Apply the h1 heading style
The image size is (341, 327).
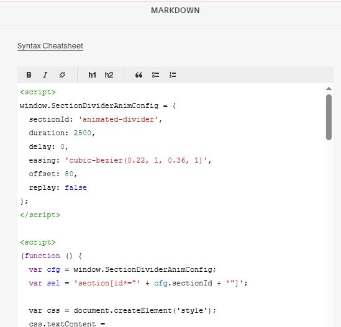point(92,75)
